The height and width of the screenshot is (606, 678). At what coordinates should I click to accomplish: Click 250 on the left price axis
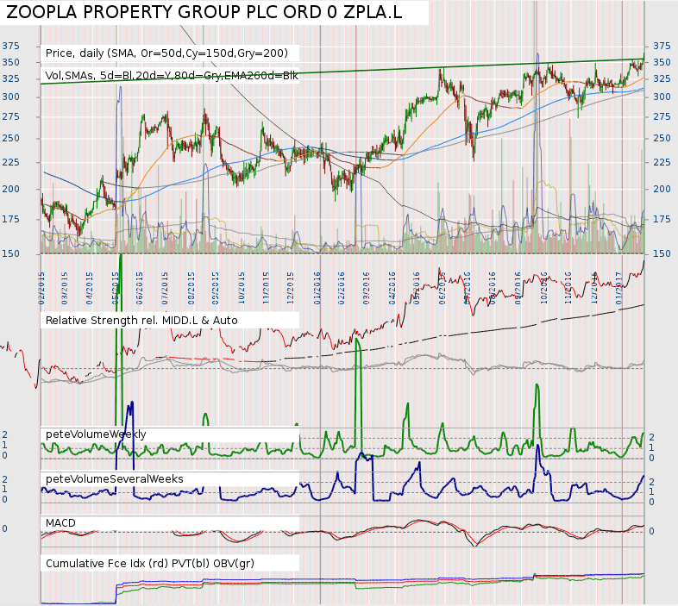coord(11,138)
